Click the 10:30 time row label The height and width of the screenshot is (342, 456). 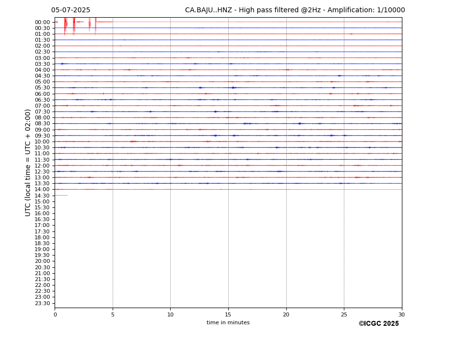click(x=42, y=147)
